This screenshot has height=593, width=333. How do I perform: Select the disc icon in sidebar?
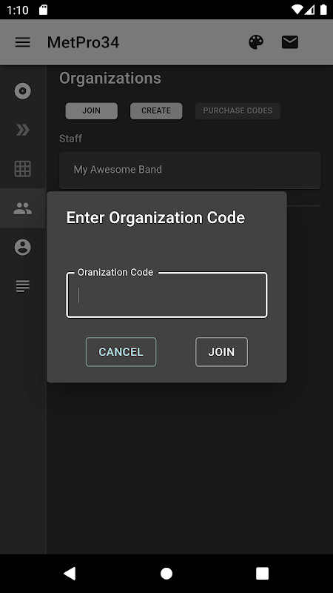23,91
